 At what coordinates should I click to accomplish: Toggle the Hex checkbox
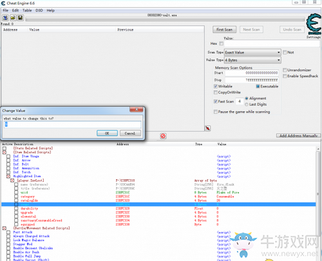pyautogui.click(x=222, y=44)
